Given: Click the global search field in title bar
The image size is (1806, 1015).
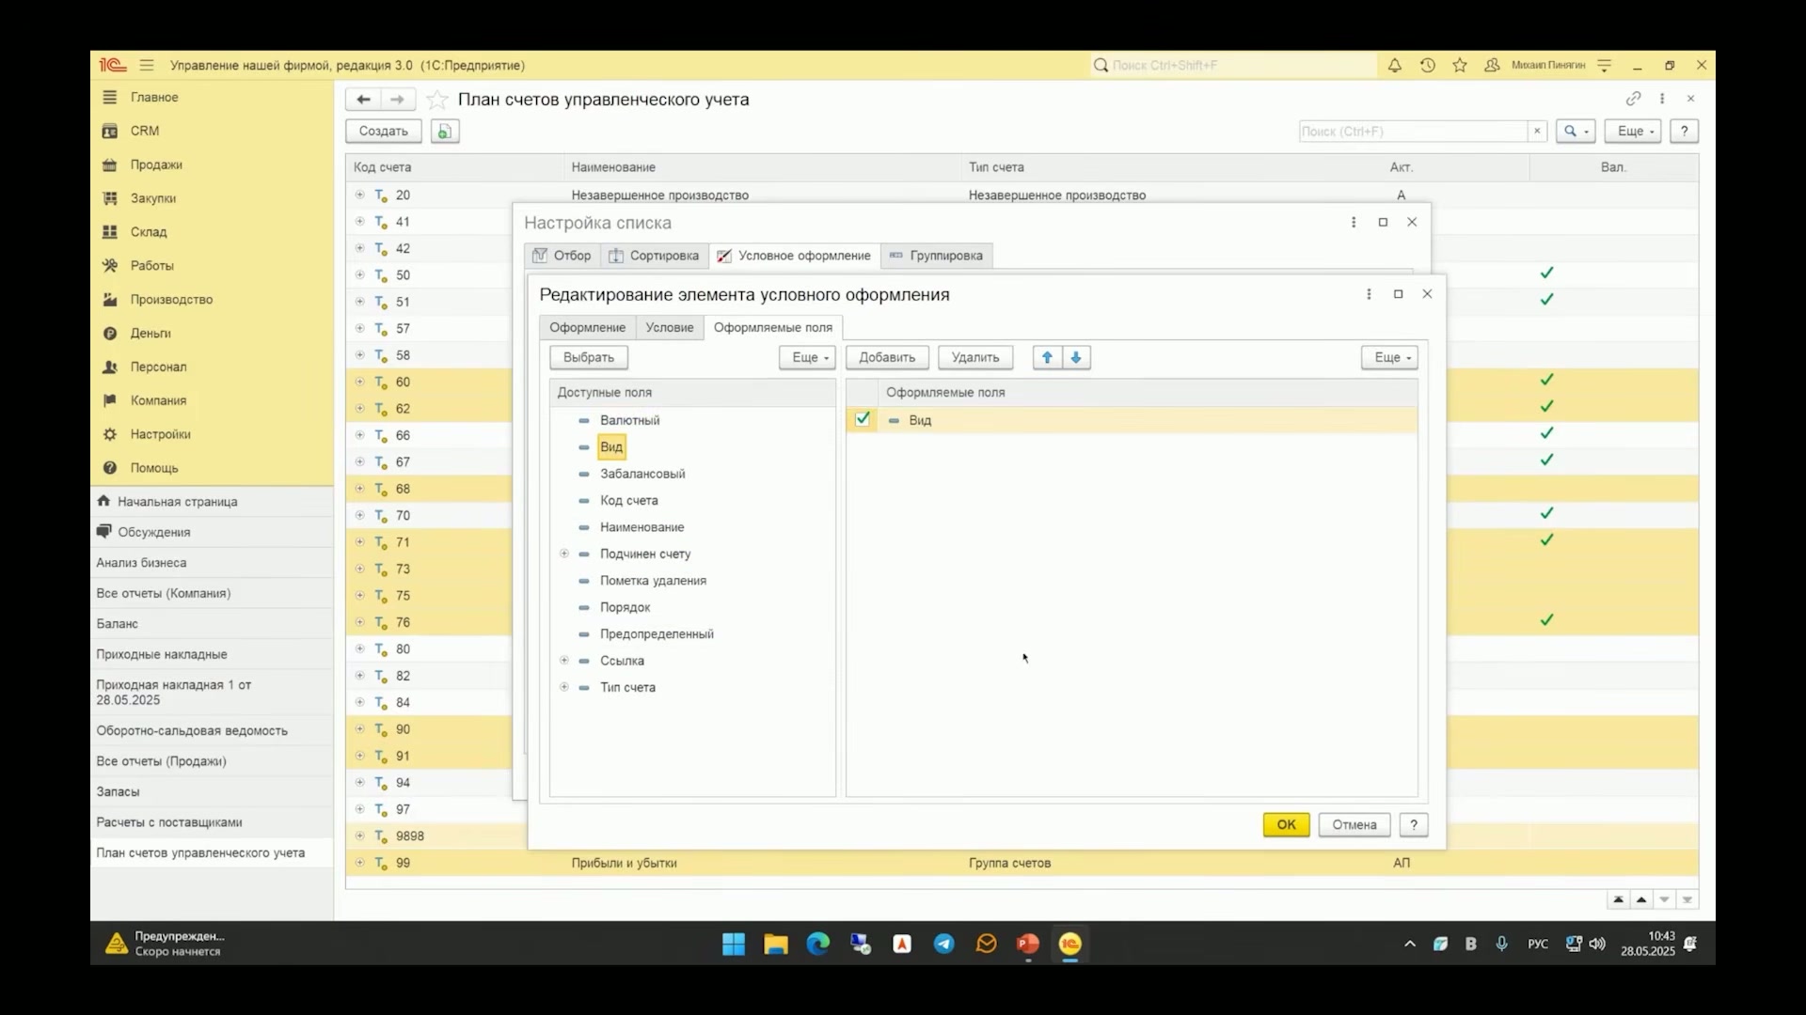Looking at the screenshot, I should click(1232, 66).
